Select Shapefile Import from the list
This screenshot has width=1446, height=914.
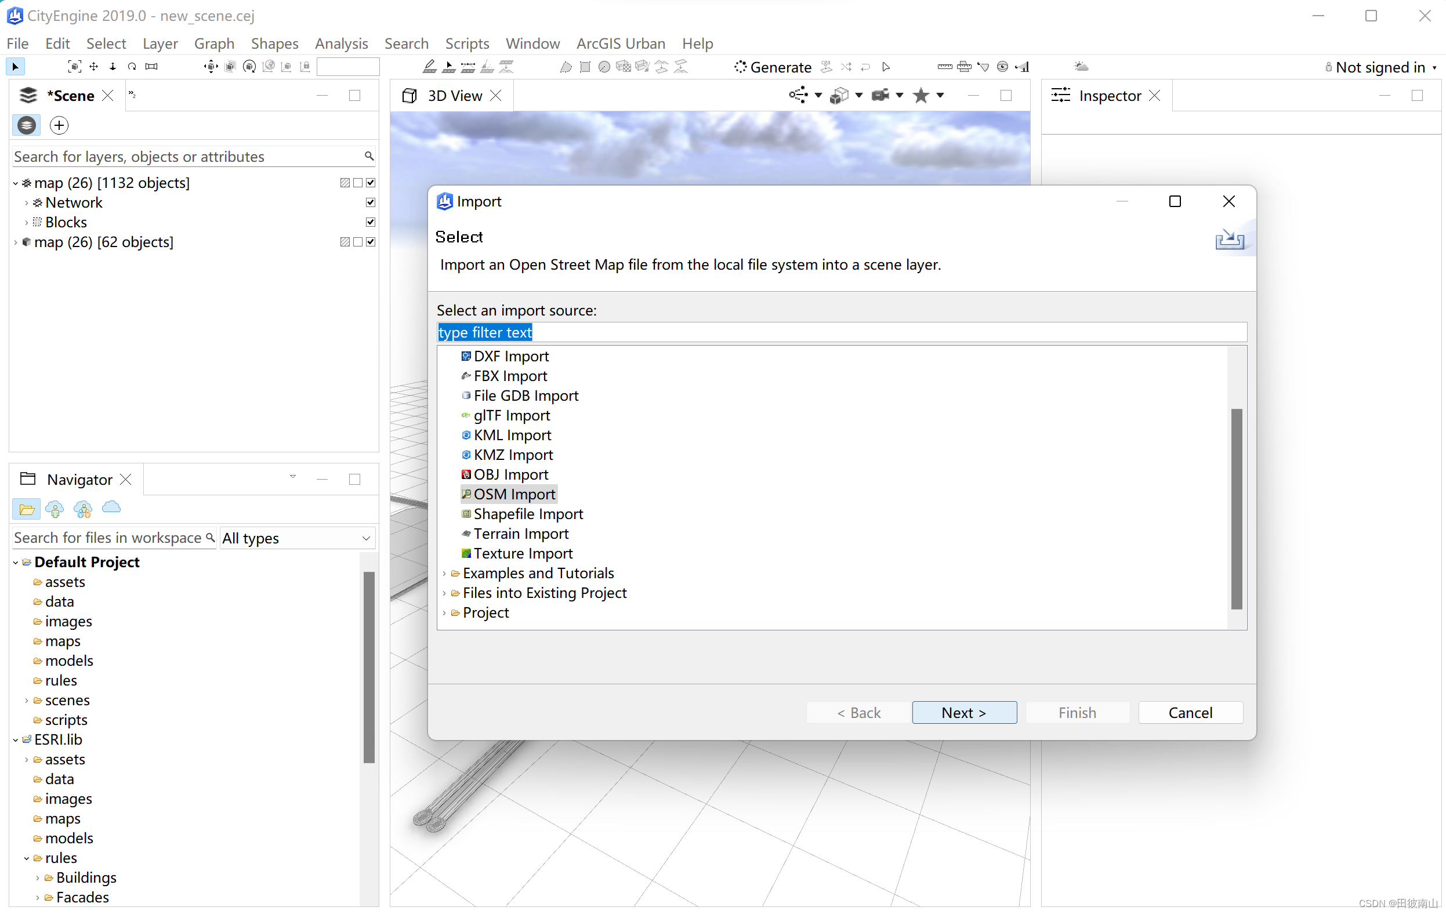point(528,514)
